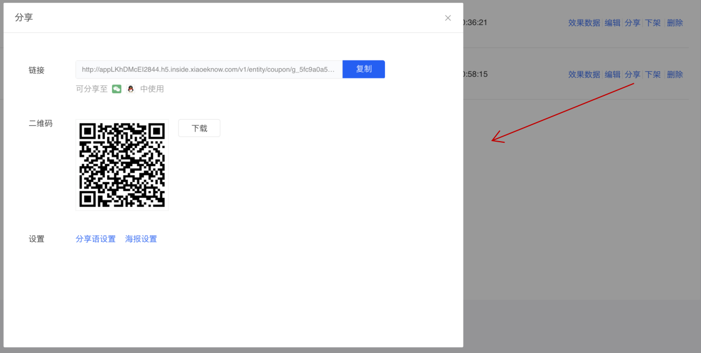Screen dimensions: 701x353
Task: Copy the link with the 复制 button
Action: click(364, 69)
